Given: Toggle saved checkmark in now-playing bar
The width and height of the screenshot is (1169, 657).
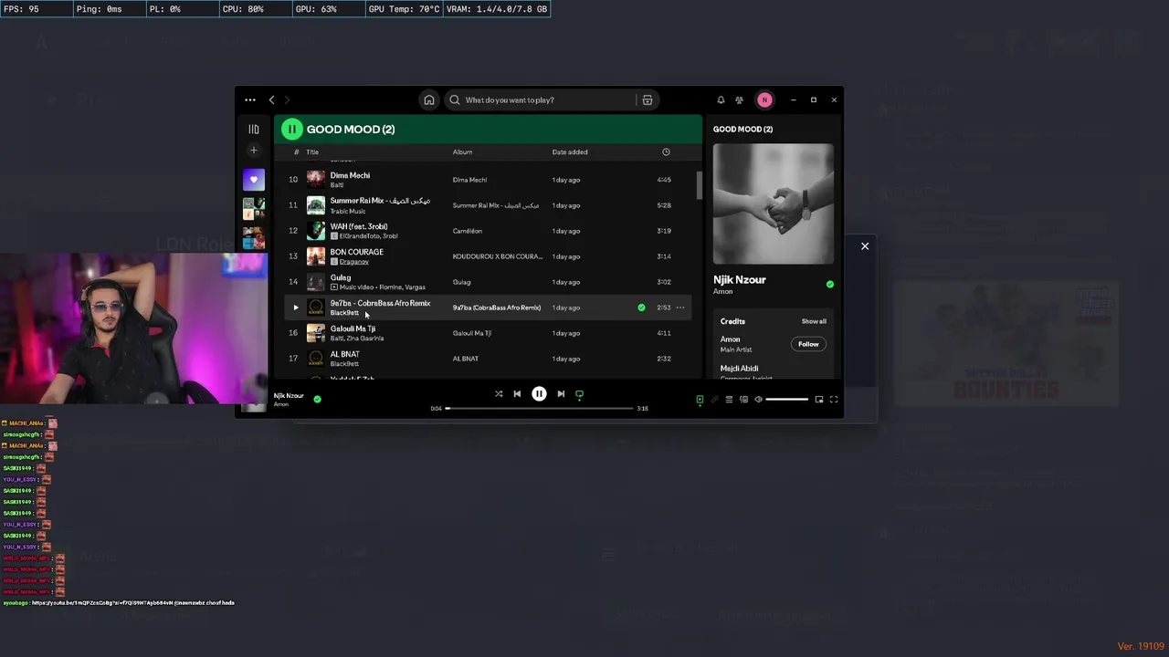Looking at the screenshot, I should click(x=317, y=399).
